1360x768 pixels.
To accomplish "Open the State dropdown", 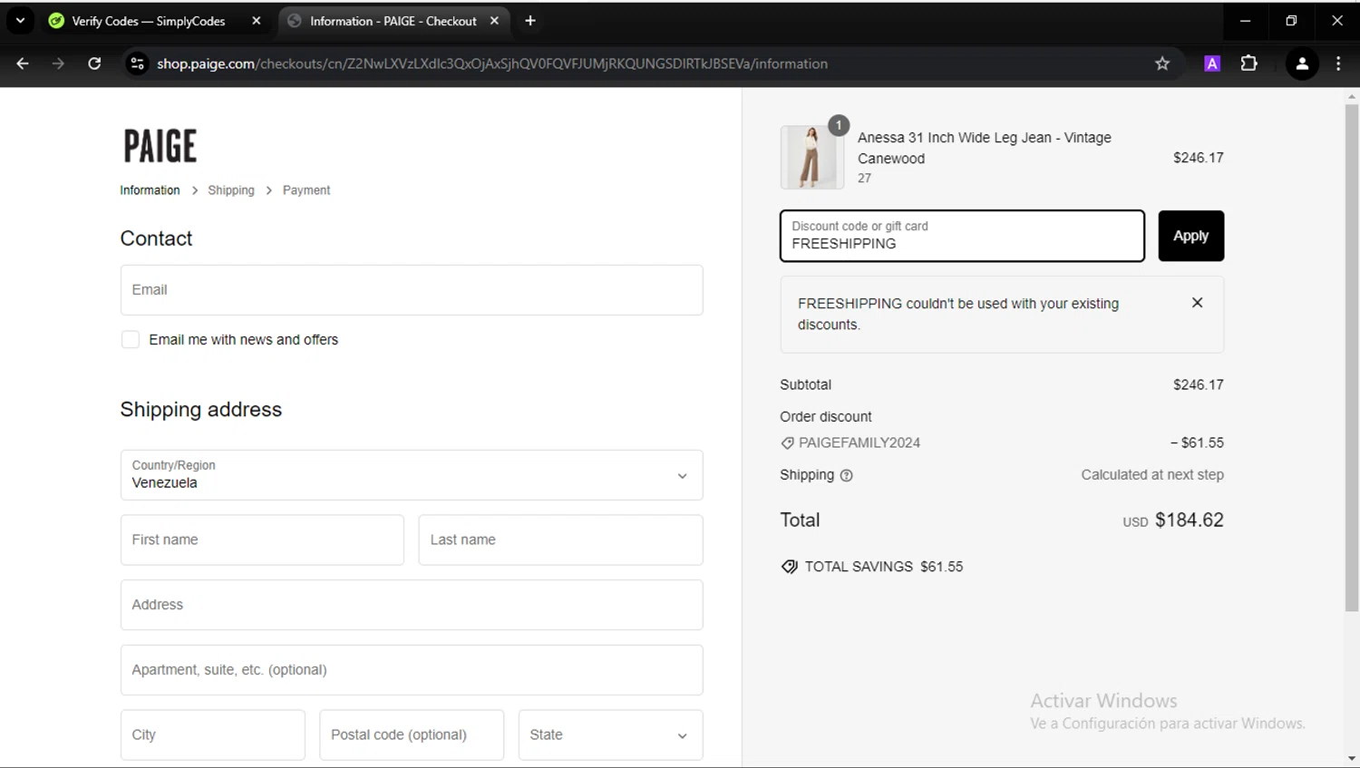I will pyautogui.click(x=610, y=734).
